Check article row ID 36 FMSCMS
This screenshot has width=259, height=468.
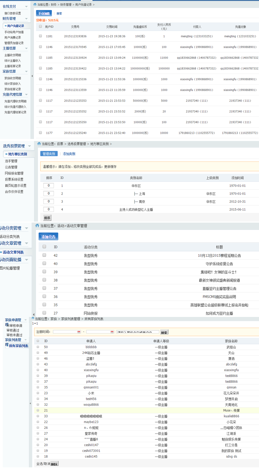coord(44,296)
